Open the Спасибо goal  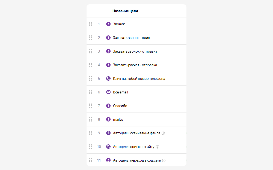pyautogui.click(x=120, y=106)
